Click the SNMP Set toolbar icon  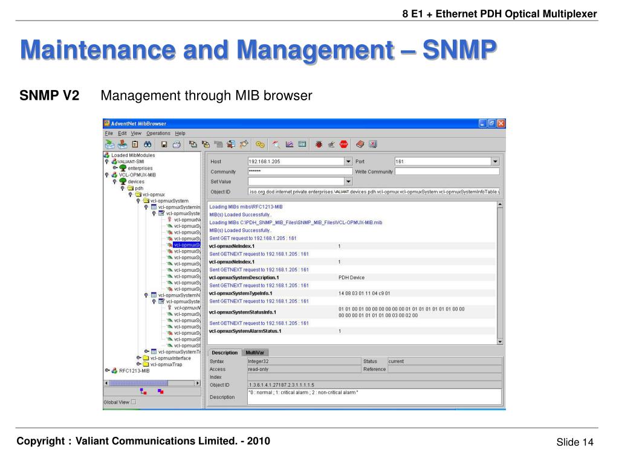[x=231, y=144]
